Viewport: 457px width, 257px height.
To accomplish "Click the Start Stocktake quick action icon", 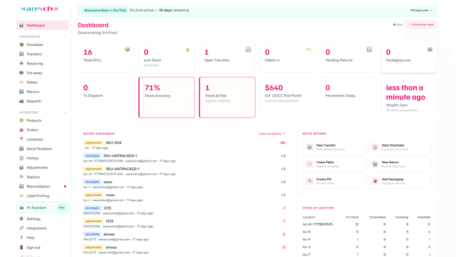I will tap(375, 147).
